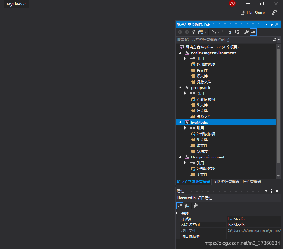Screen dimensions: 283x249
Task: Select 头文件 under liveMedia
Action: (x=202, y=140)
